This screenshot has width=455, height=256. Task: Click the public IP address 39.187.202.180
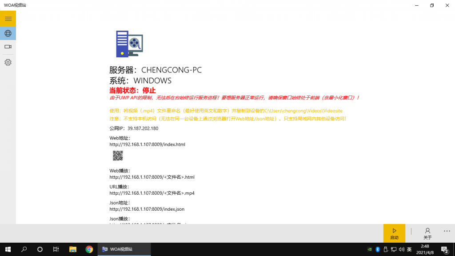coord(143,128)
